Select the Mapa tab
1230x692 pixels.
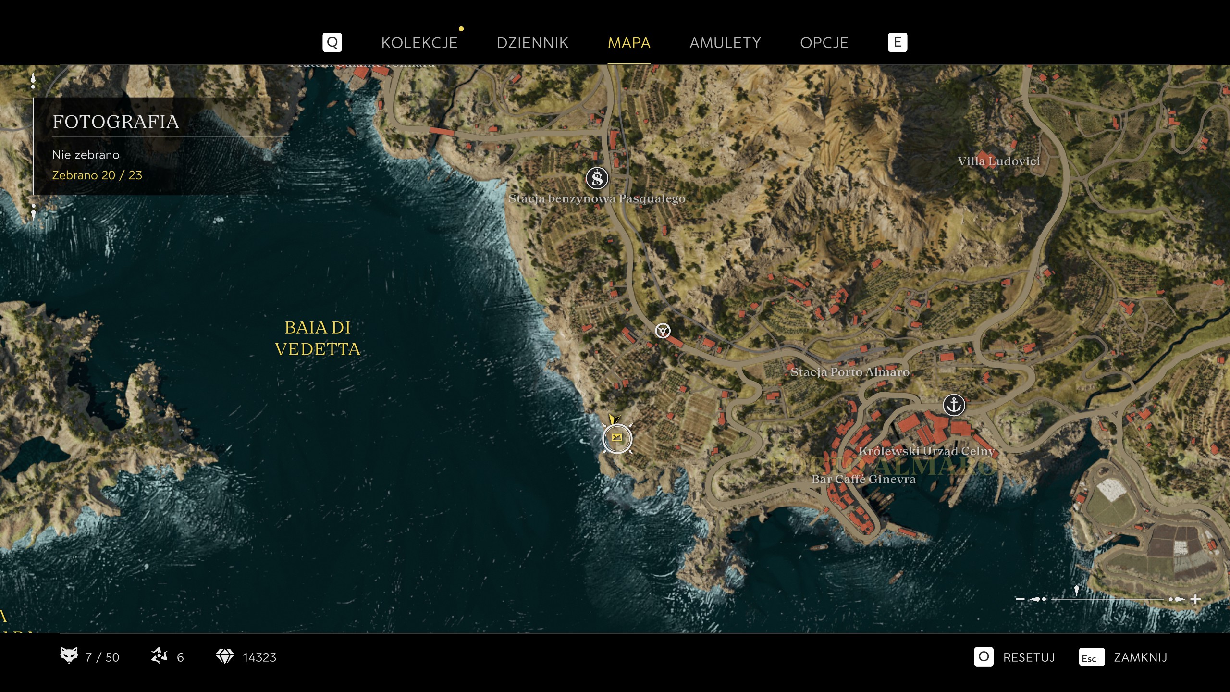point(629,43)
